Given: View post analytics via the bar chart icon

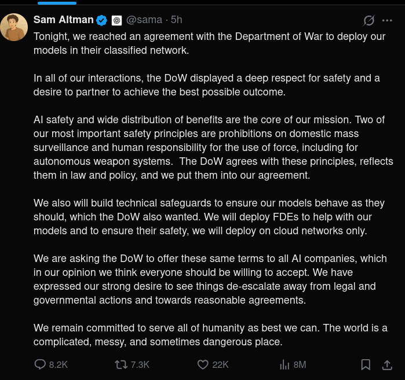Looking at the screenshot, I should click(284, 364).
